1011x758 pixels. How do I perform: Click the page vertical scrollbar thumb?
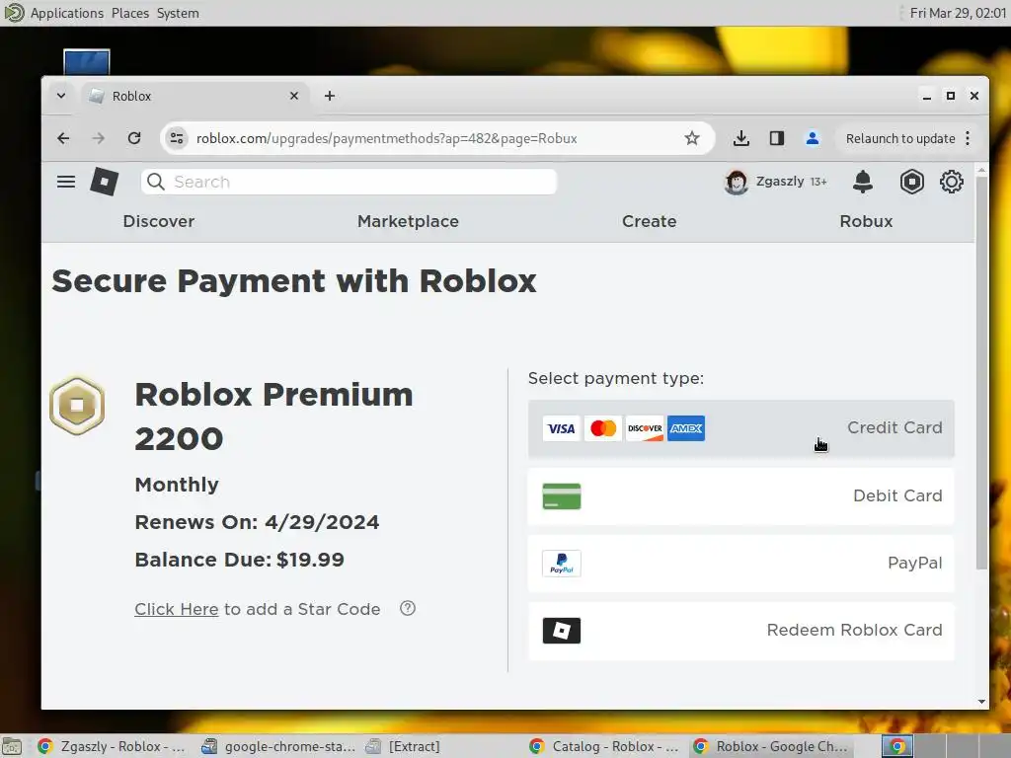coord(981,372)
